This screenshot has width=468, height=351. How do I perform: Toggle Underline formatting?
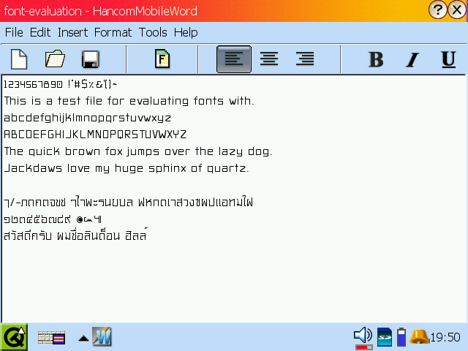point(448,59)
